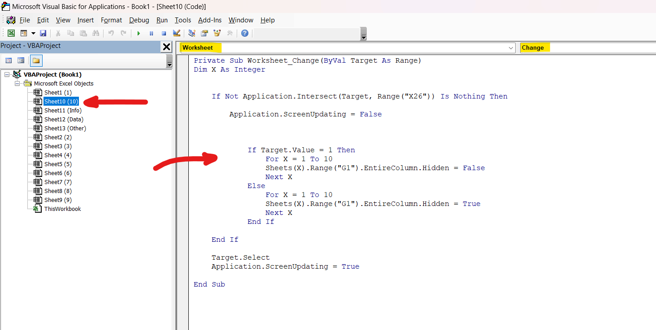Toggle the Design Mode icon
This screenshot has height=330, width=656.
tap(176, 33)
